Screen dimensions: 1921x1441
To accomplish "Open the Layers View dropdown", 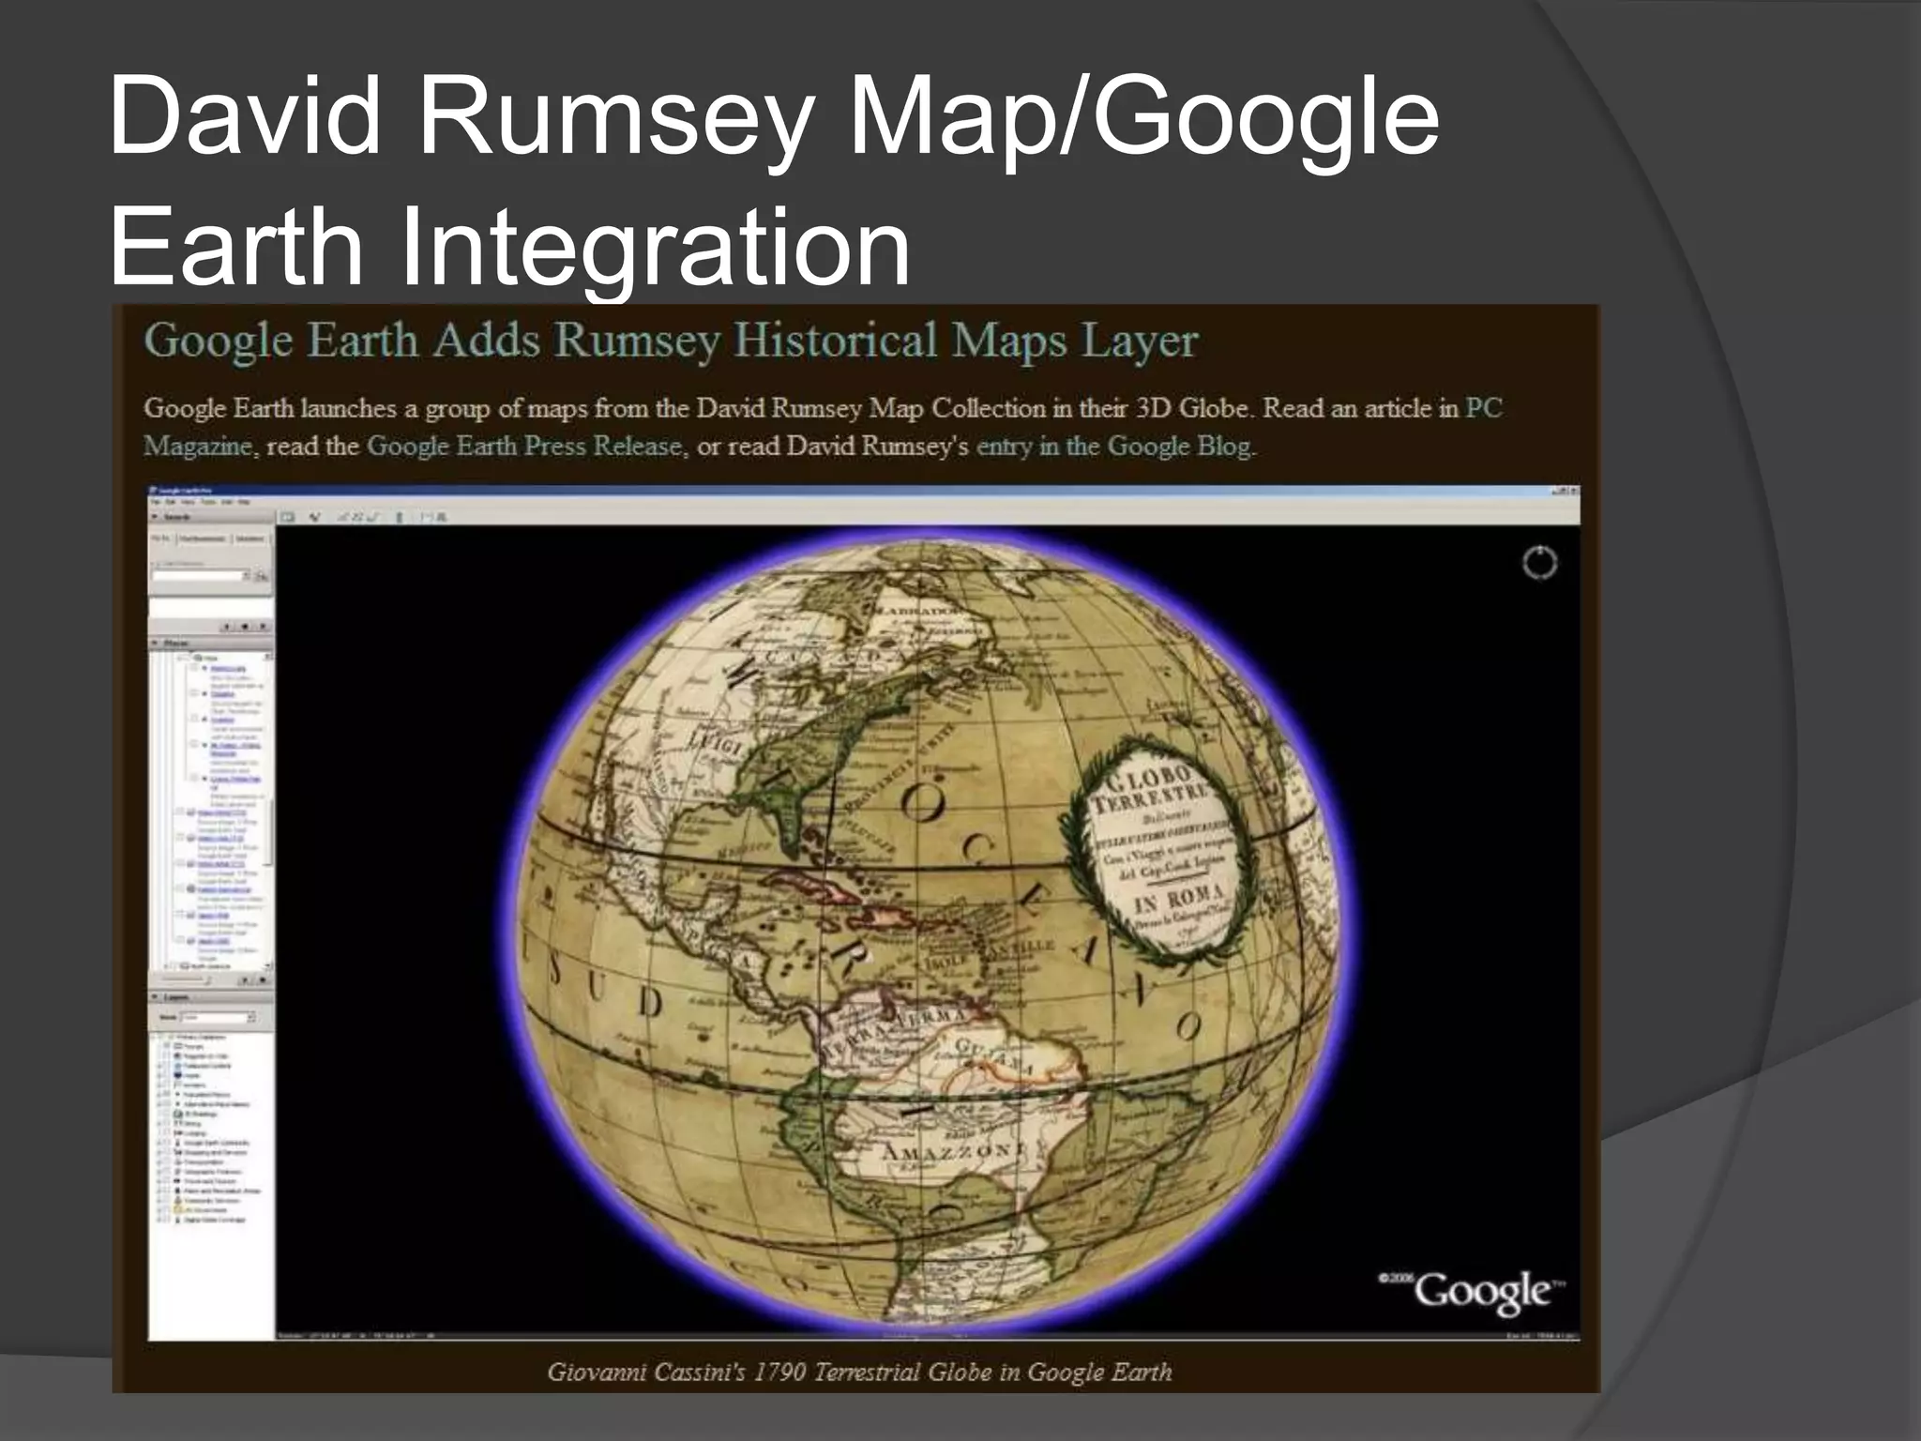I will click(219, 1017).
